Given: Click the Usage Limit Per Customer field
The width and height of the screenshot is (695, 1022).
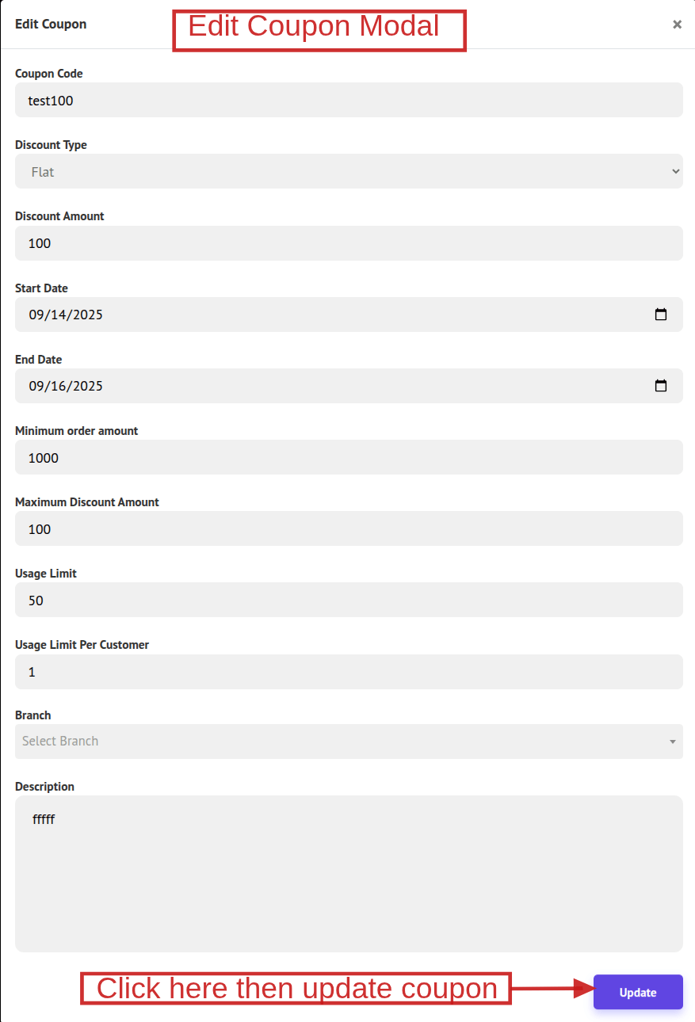Looking at the screenshot, I should [x=349, y=672].
